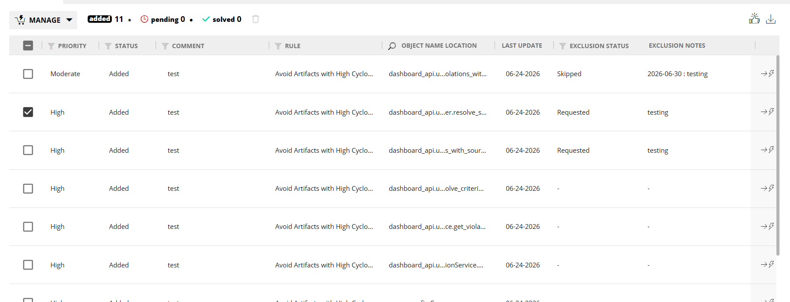
Task: Click 'solved 0' counter text
Action: (227, 19)
